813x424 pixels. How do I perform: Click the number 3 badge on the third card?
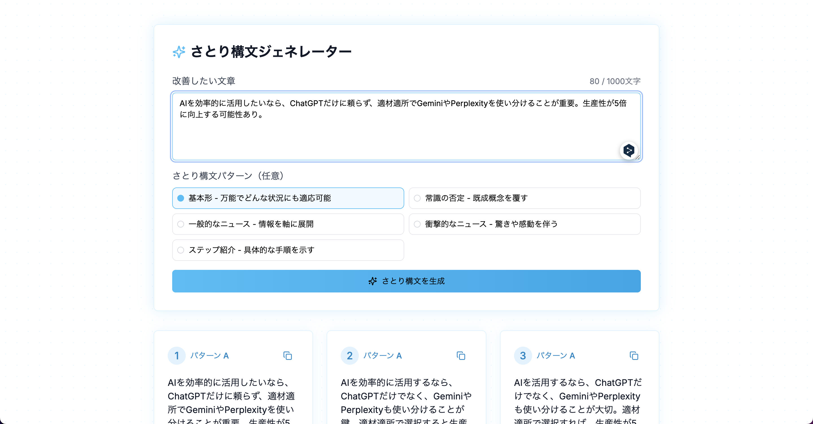tap(523, 356)
